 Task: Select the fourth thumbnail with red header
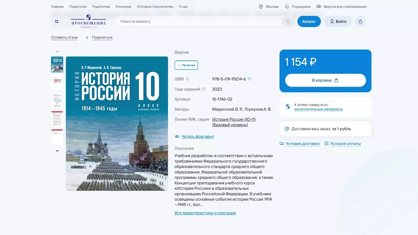(57, 118)
